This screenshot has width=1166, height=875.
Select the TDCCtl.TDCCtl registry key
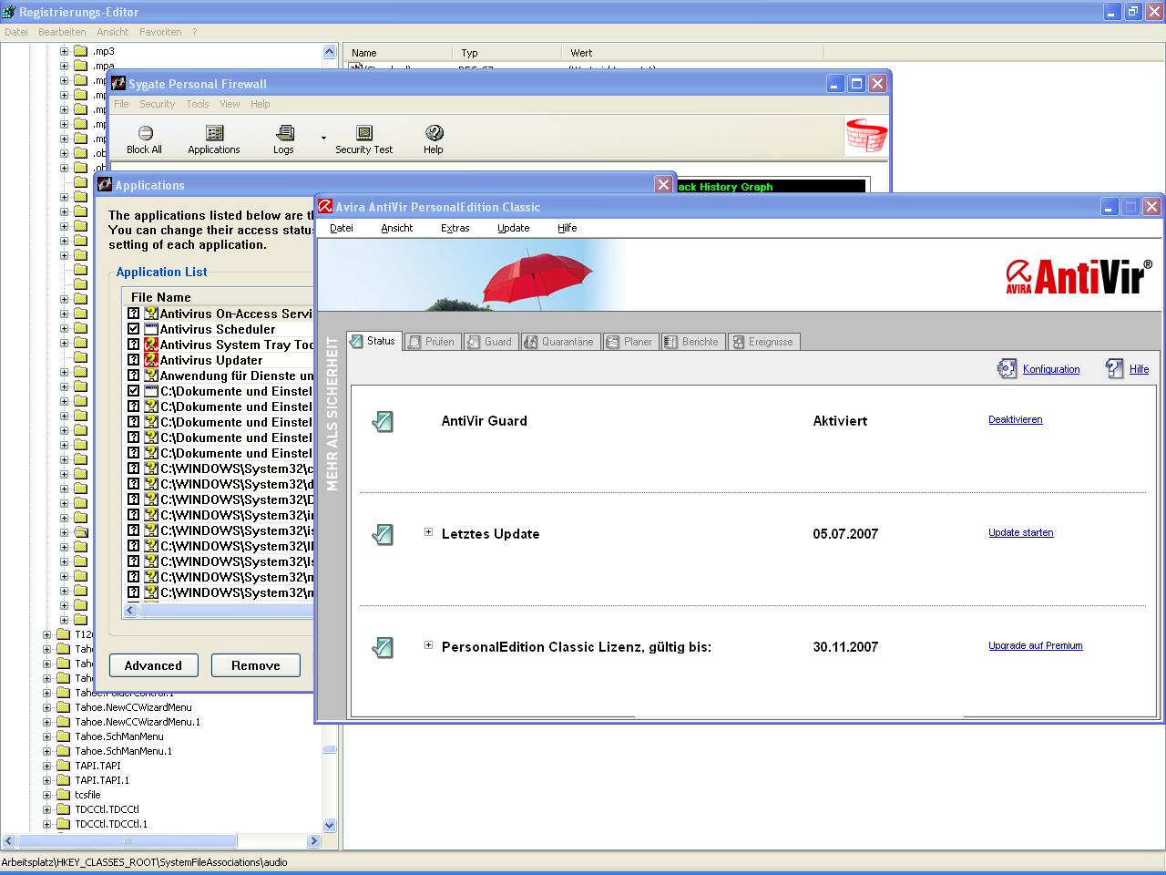[107, 809]
